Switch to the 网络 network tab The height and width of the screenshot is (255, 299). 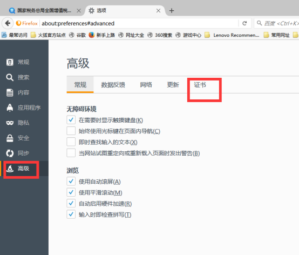pyautogui.click(x=146, y=85)
